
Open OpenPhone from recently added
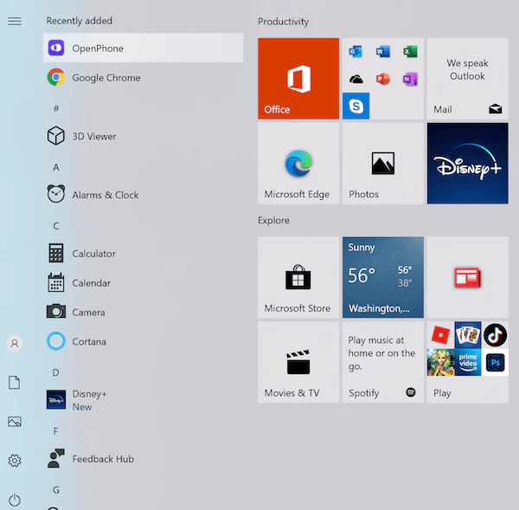143,48
